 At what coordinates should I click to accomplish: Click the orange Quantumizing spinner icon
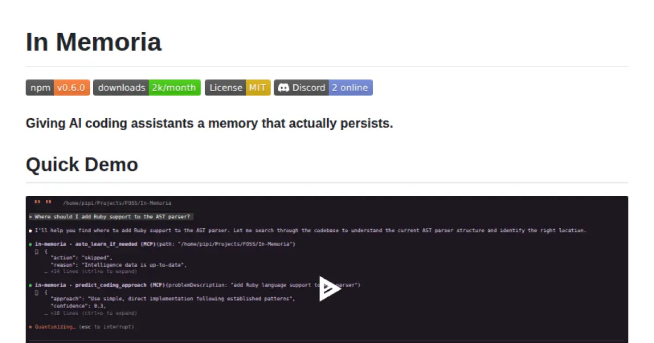(x=30, y=327)
